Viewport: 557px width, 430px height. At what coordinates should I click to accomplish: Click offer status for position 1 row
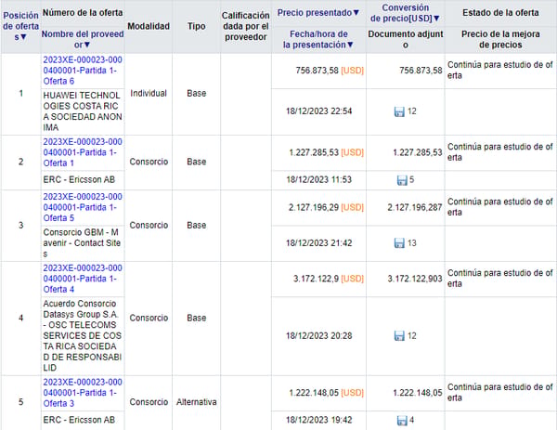coord(500,71)
